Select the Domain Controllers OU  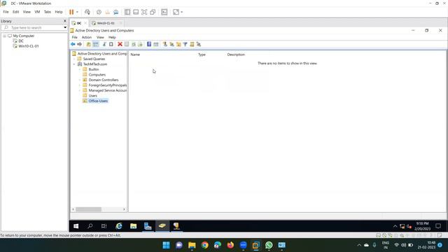coord(104,80)
